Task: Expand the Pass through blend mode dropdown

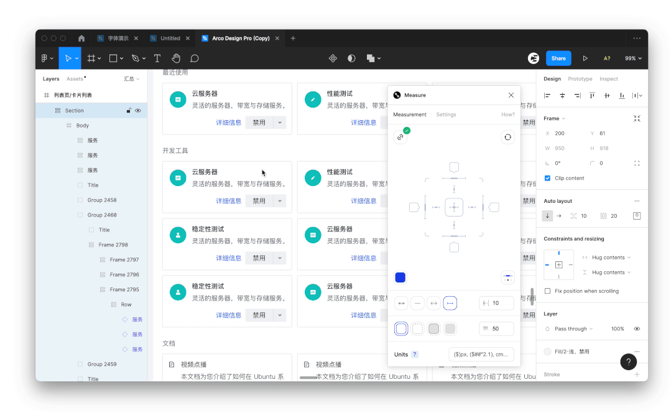Action: [573, 329]
